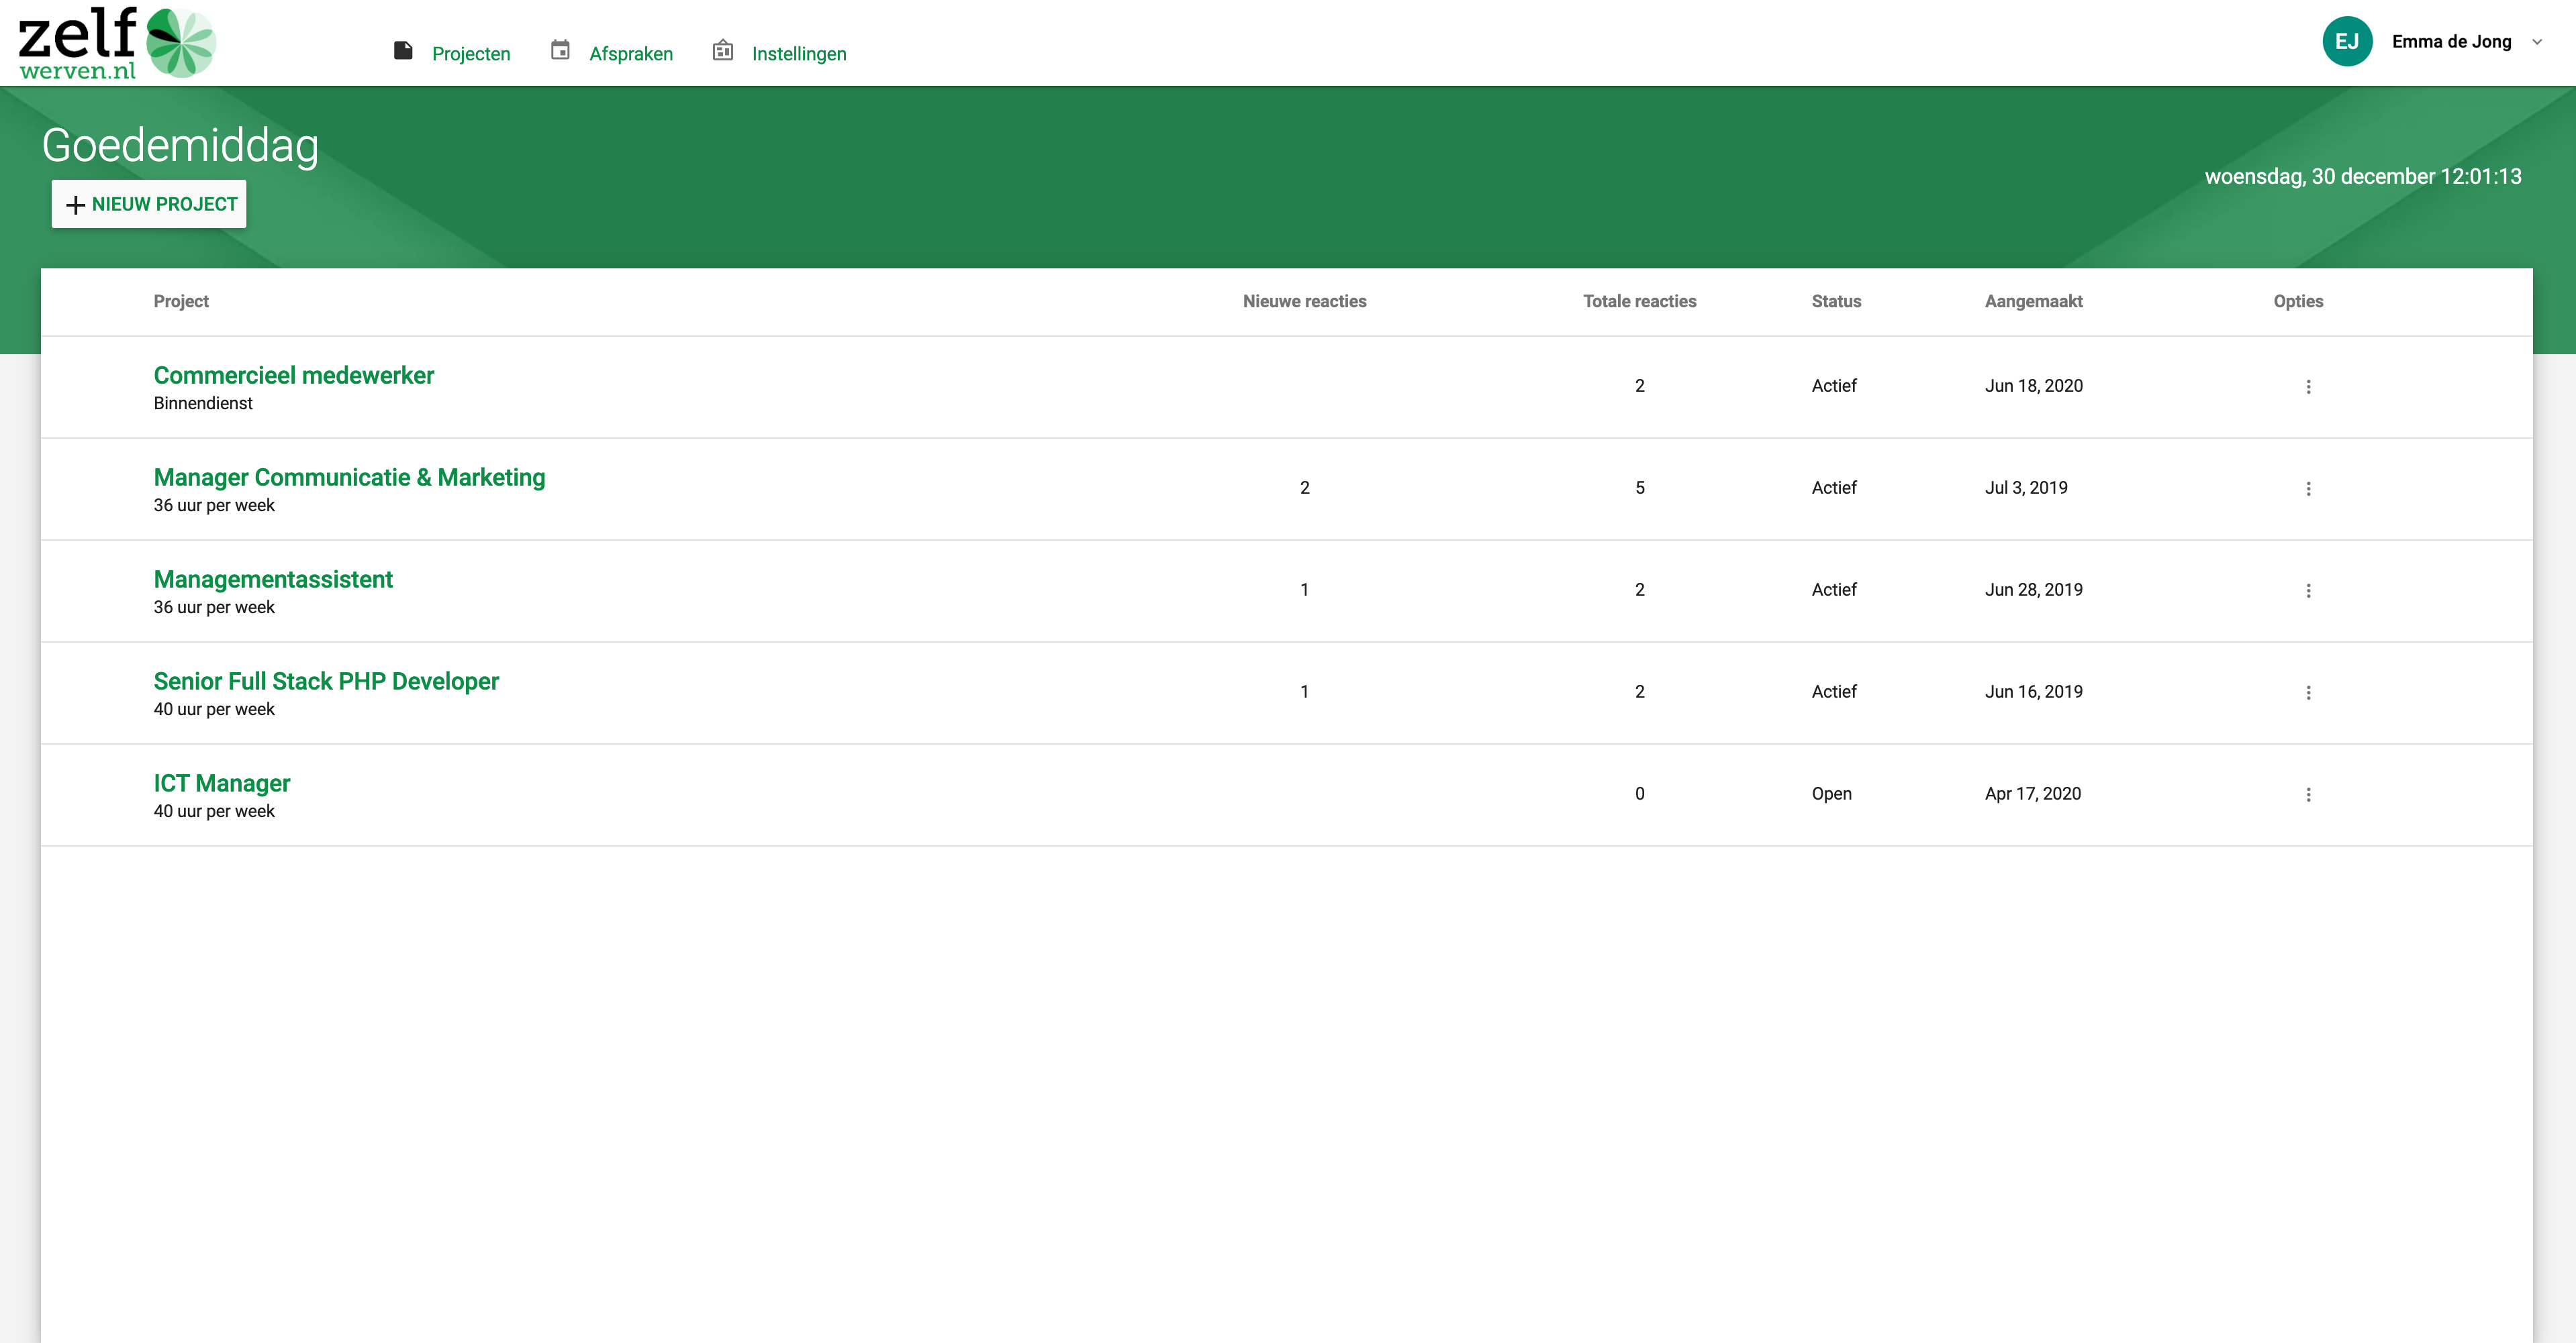Open the Emma de Jong account menu

[x=2451, y=42]
